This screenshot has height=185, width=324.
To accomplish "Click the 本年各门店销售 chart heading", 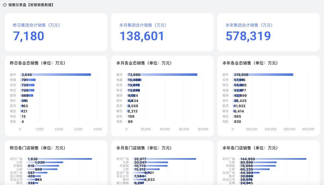I will pos(250,148).
